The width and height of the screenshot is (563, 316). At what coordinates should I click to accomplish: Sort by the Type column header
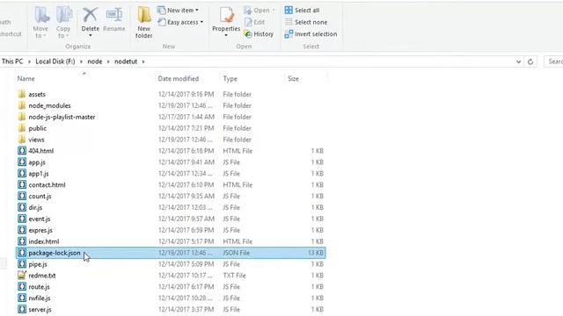pyautogui.click(x=230, y=79)
